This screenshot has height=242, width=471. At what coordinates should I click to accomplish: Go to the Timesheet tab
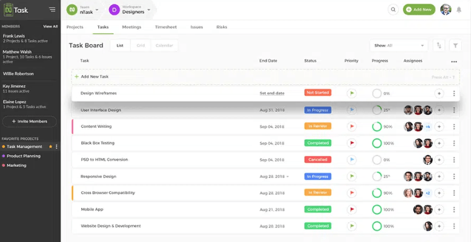[165, 27]
